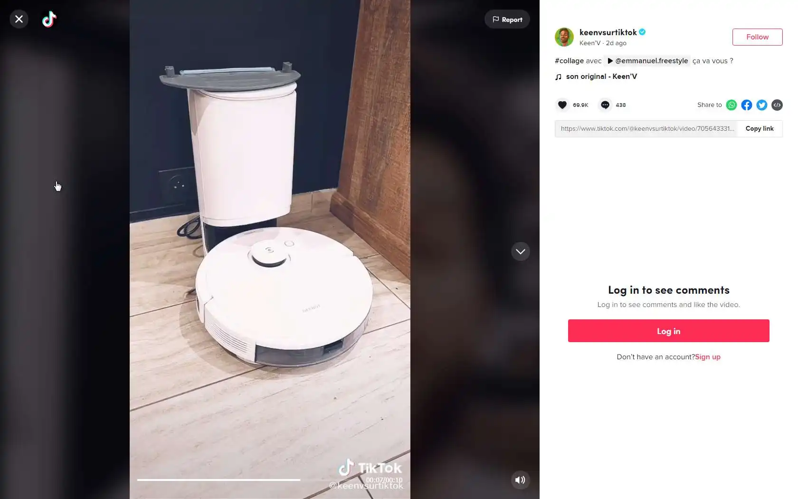Like the video with heart icon
The image size is (798, 499).
[x=562, y=105]
